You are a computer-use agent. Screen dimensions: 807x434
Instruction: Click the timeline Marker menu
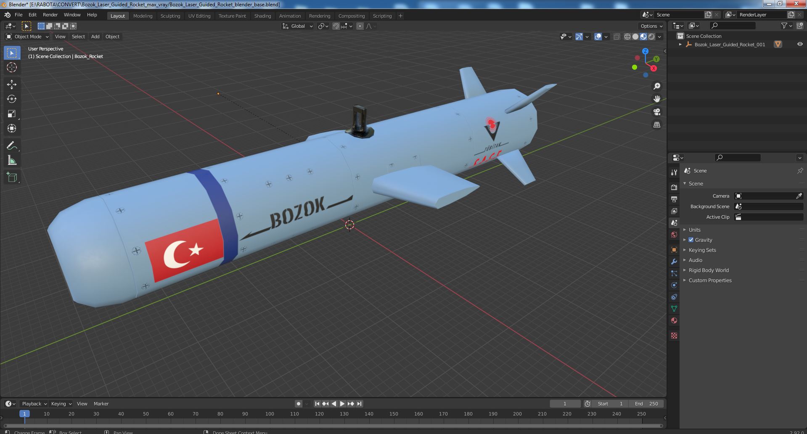click(101, 404)
